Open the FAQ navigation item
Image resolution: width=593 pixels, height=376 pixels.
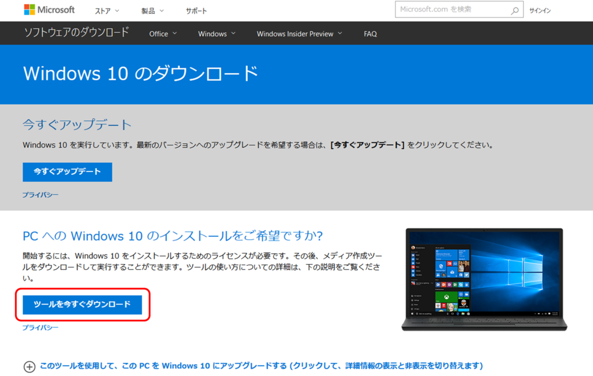pyautogui.click(x=370, y=34)
